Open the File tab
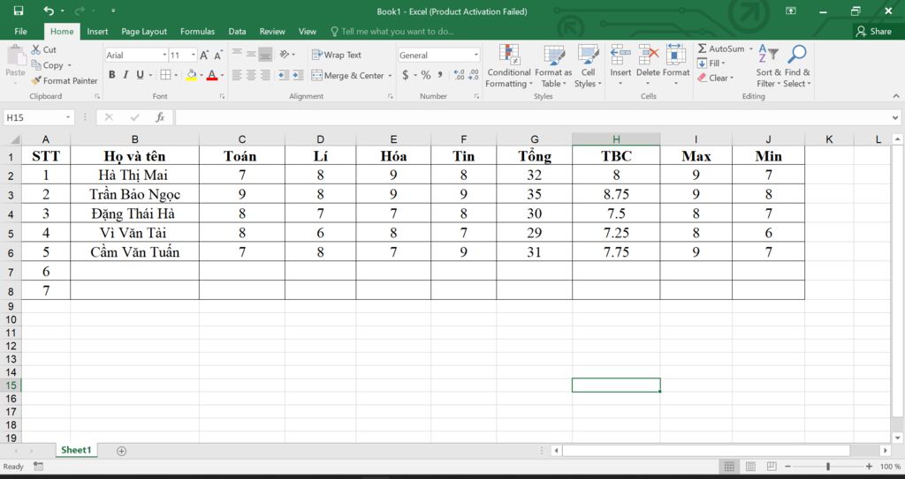The height and width of the screenshot is (479, 905). (21, 31)
